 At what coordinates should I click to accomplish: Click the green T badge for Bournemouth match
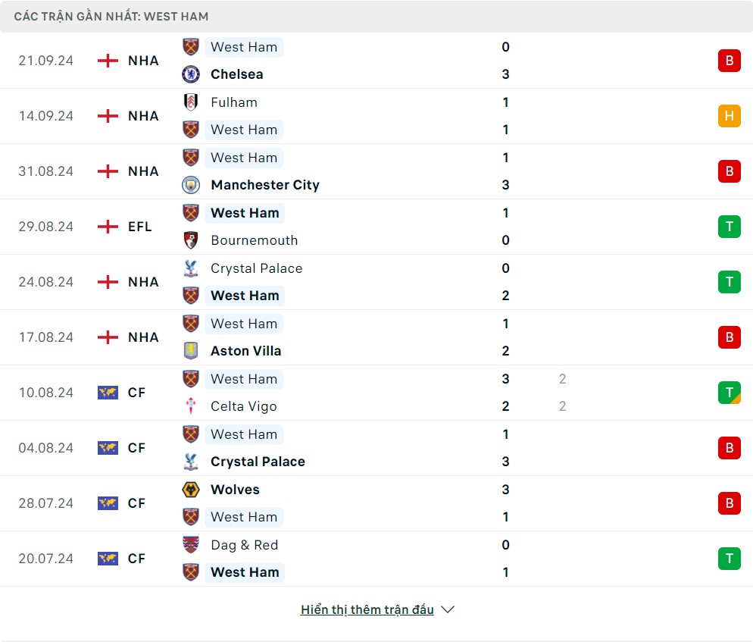(x=729, y=227)
